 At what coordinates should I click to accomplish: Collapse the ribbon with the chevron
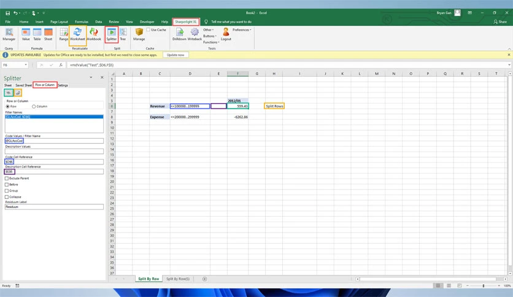click(509, 48)
